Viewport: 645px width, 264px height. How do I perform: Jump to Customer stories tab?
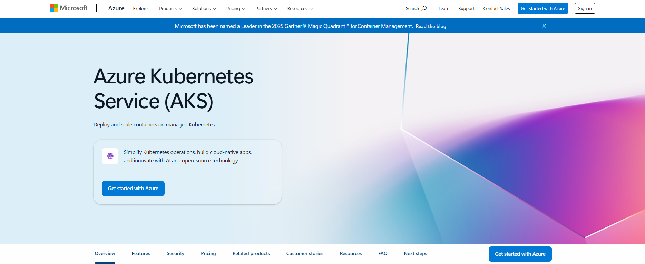[x=305, y=253]
